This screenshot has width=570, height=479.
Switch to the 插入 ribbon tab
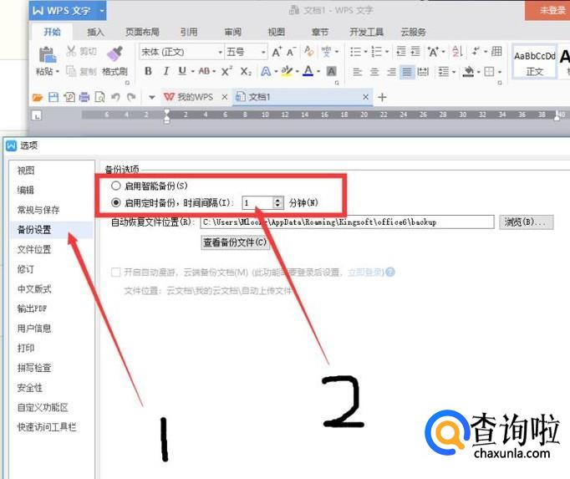click(x=96, y=33)
